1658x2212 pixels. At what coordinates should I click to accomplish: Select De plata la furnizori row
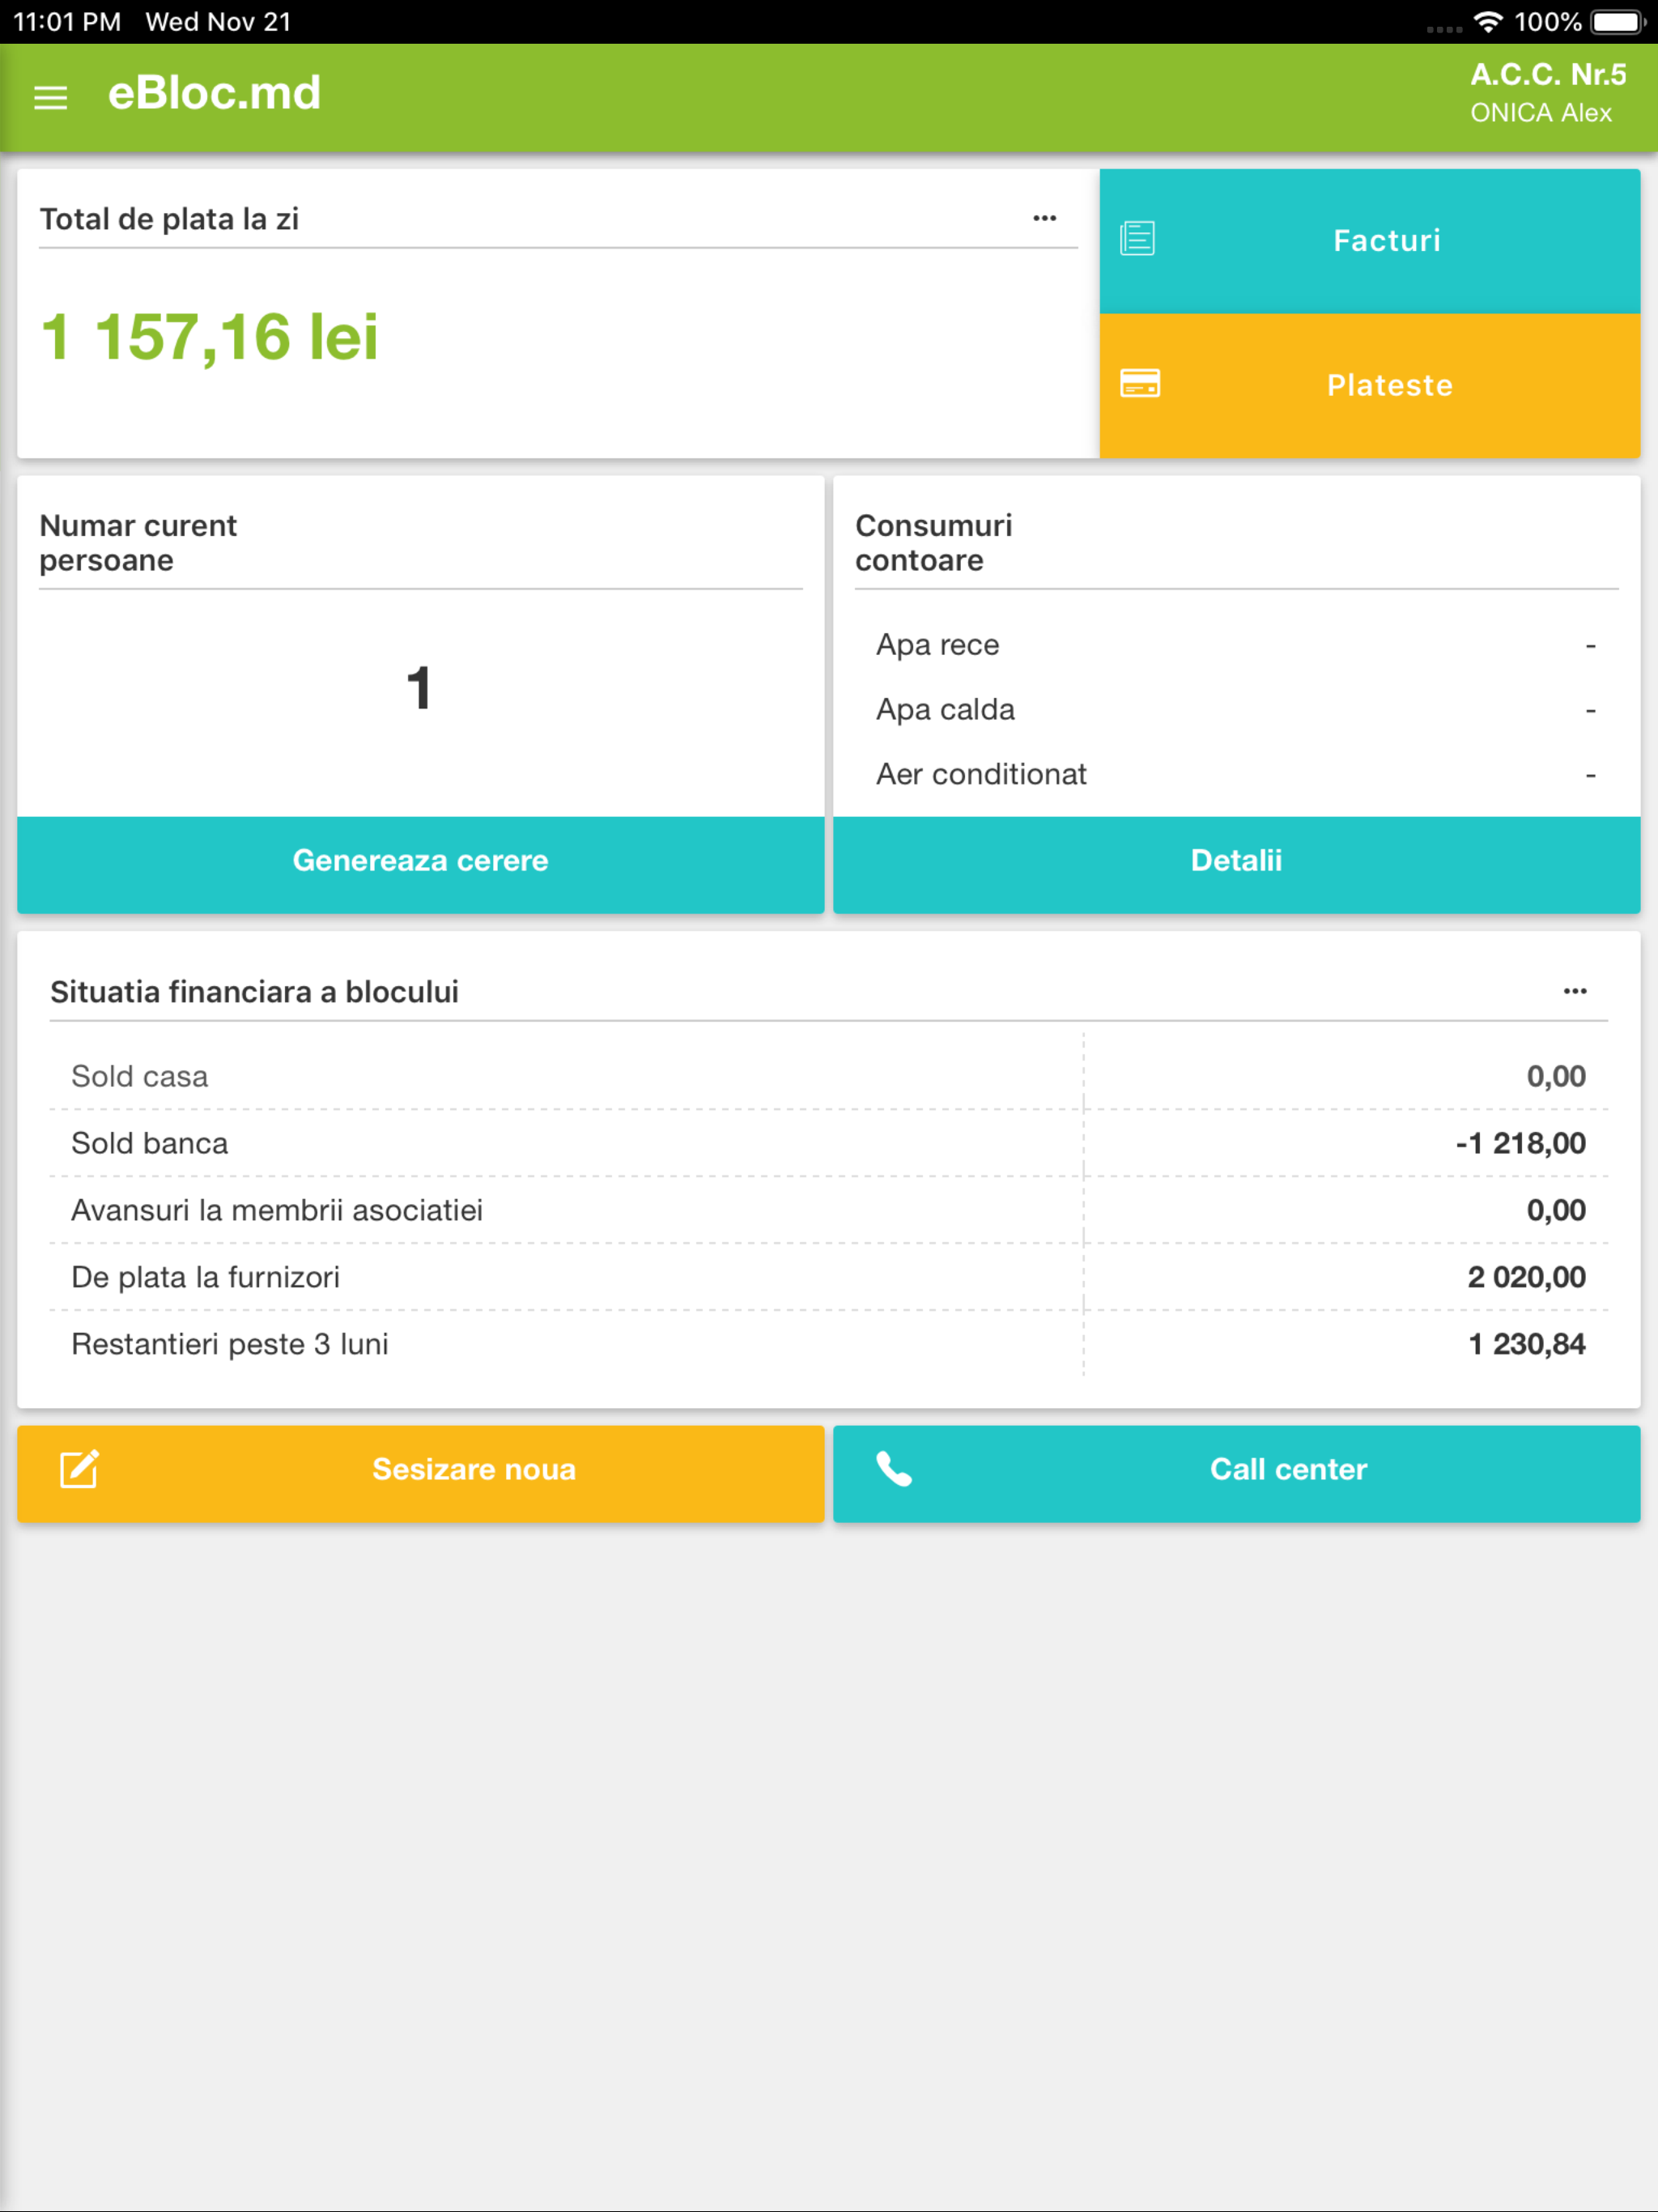tap(828, 1277)
